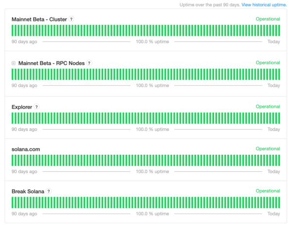Click the Break Solana component title
292x228 pixels.
pyautogui.click(x=28, y=192)
